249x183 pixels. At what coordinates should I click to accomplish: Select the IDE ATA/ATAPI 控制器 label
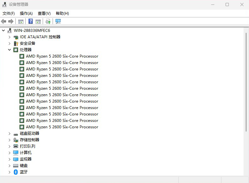(x=40, y=37)
